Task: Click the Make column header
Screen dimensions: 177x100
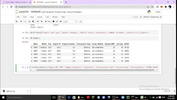Action: (x=35, y=44)
